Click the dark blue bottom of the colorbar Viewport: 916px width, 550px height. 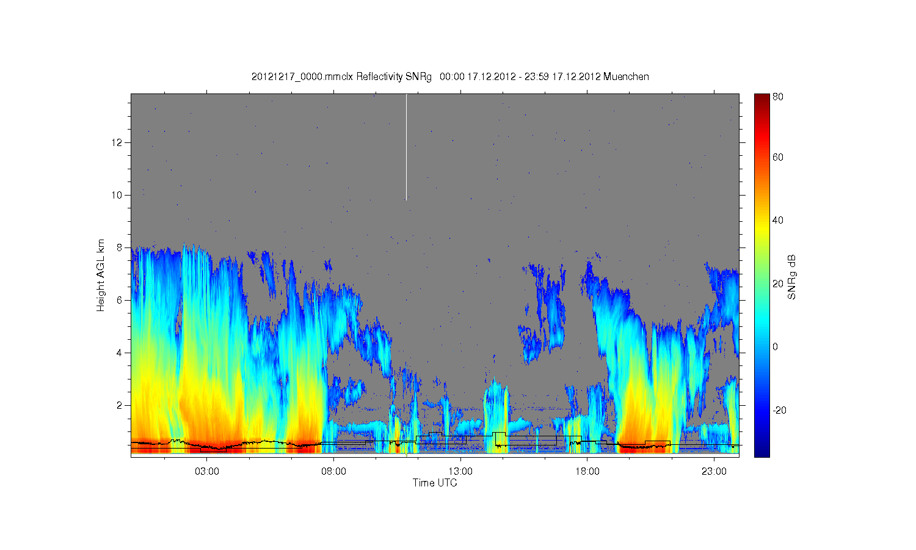click(x=762, y=451)
